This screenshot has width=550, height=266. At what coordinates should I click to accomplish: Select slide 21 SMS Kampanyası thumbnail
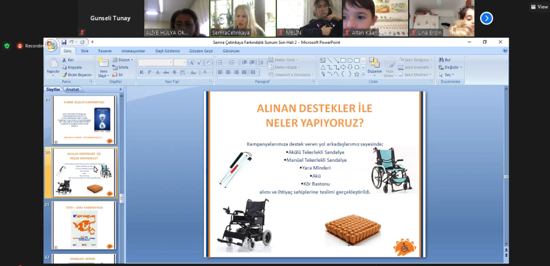[x=84, y=225]
